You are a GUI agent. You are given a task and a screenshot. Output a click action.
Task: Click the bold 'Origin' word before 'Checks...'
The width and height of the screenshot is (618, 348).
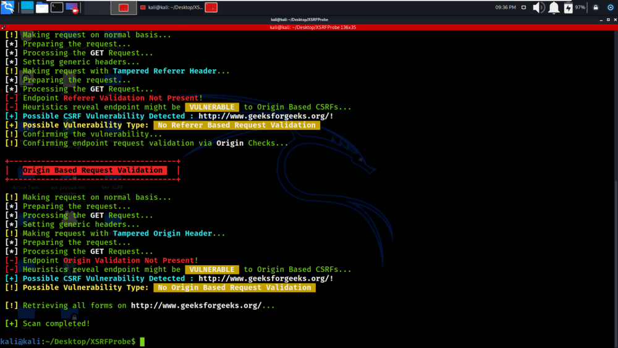tap(230, 143)
